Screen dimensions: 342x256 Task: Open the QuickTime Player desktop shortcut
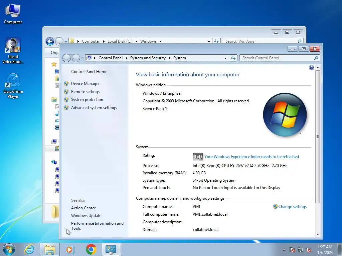(x=13, y=86)
